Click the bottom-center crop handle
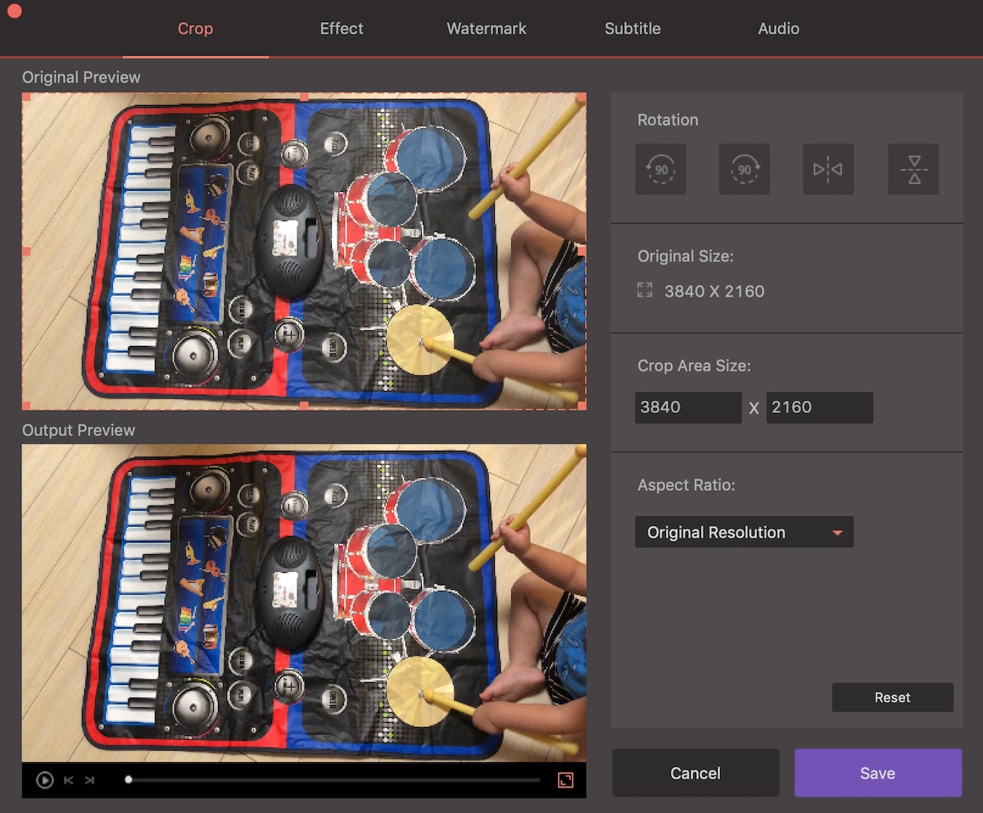Viewport: 983px width, 813px height. coord(304,405)
